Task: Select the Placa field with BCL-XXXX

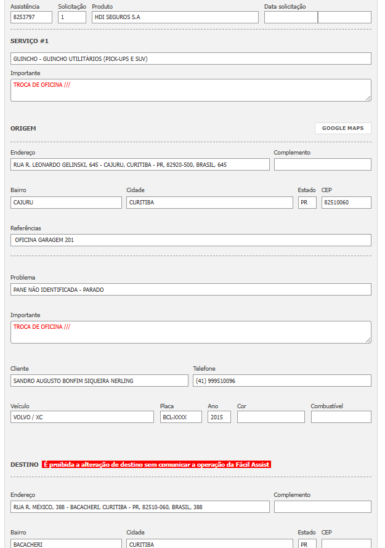Action: (x=180, y=417)
